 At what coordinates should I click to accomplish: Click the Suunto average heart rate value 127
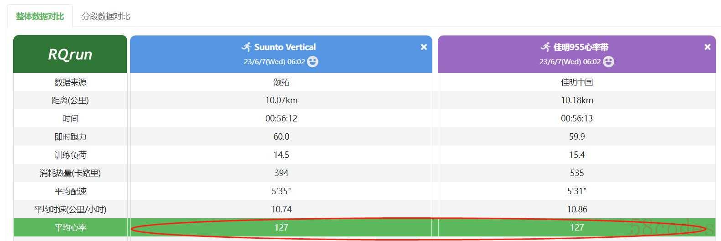coord(281,227)
